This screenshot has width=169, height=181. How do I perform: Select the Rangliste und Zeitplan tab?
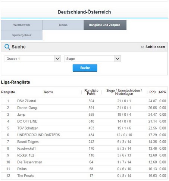click(105, 25)
